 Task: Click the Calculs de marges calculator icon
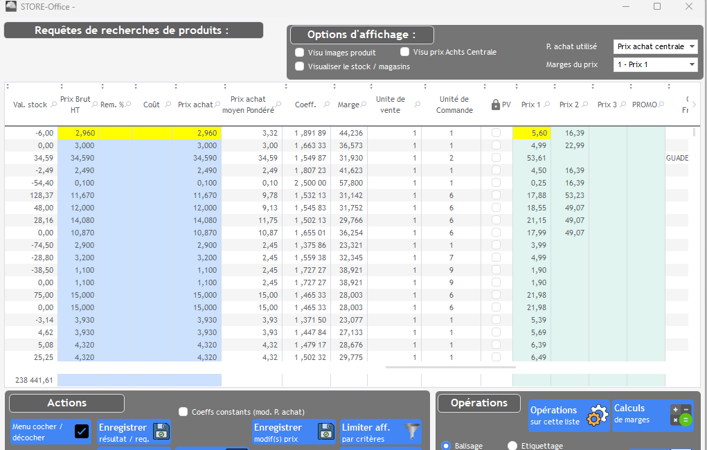(681, 415)
